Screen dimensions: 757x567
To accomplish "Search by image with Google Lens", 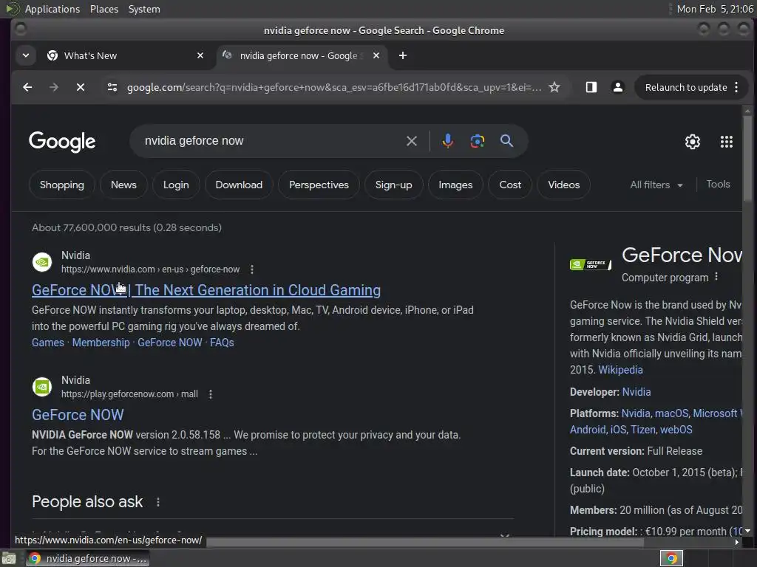I will tap(478, 141).
